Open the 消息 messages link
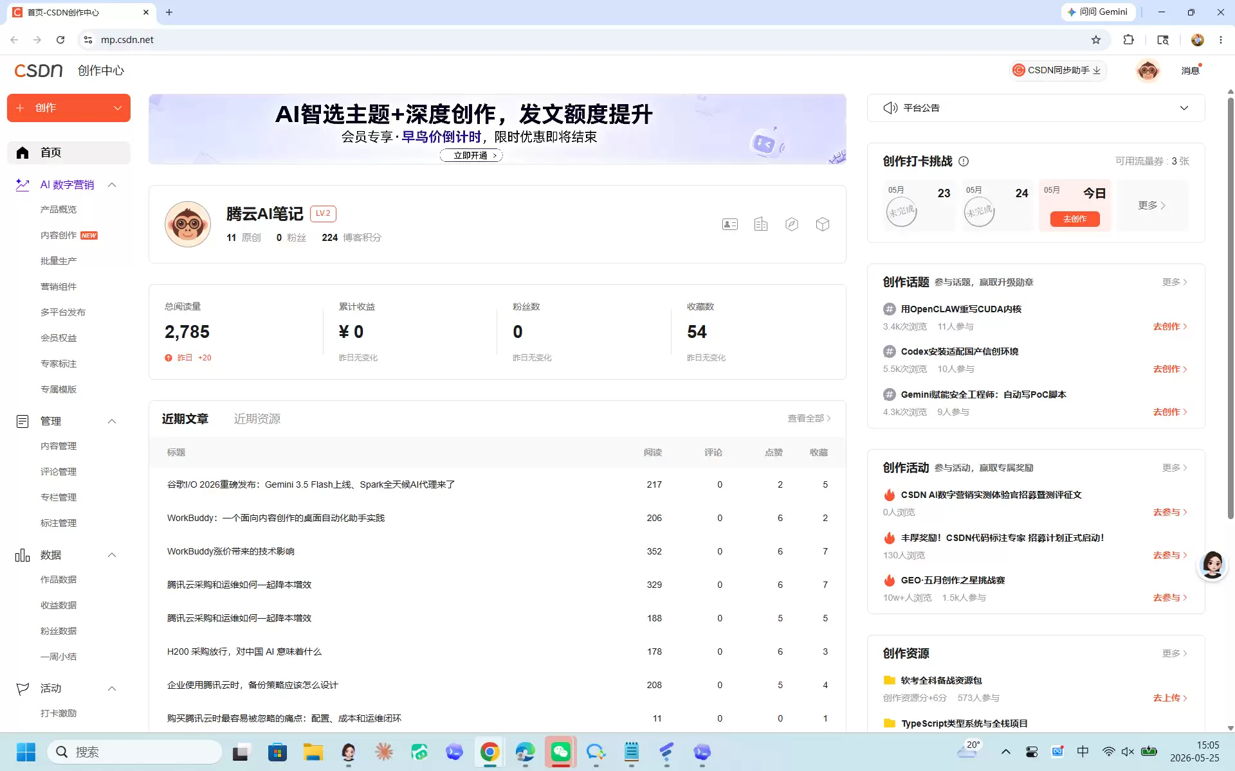The height and width of the screenshot is (771, 1235). pyautogui.click(x=1191, y=71)
